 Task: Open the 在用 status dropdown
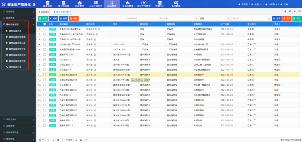[215, 18]
